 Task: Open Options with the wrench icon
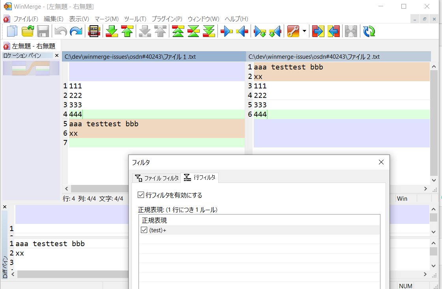293,31
